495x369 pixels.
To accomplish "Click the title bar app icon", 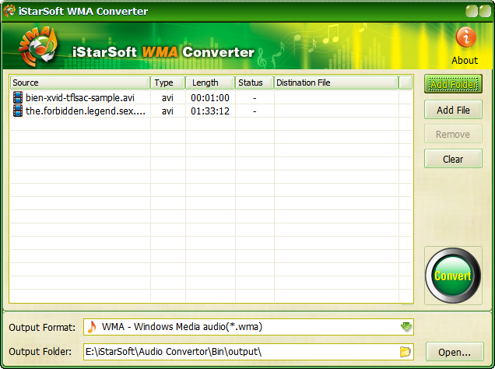I will (x=11, y=12).
